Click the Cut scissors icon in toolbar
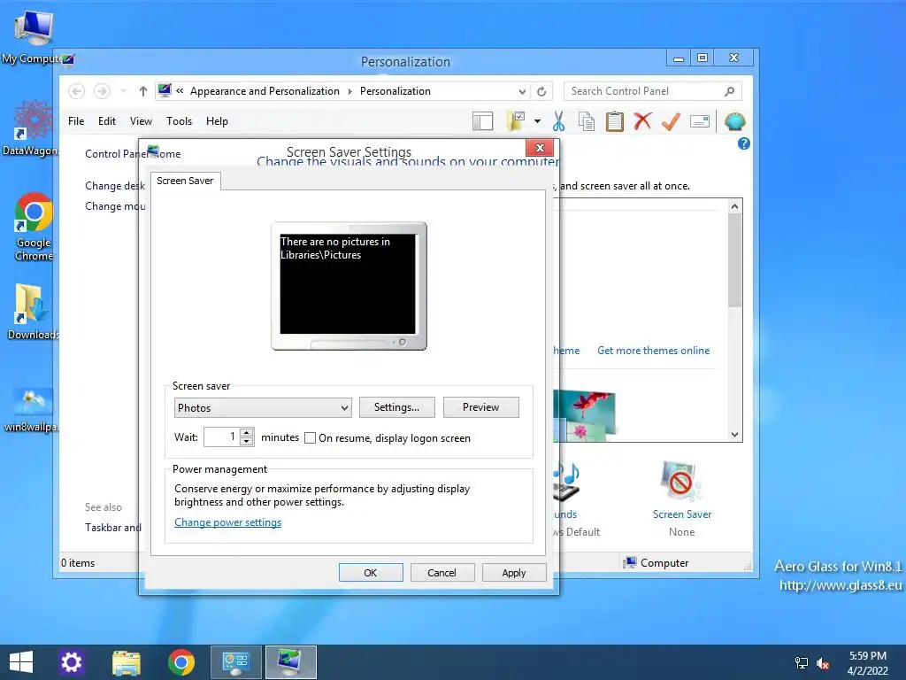906x680 pixels. 558,121
